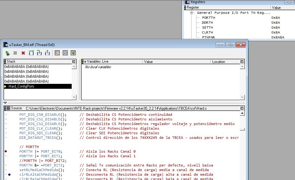Toggle breakpoint on the POT_DIG_CLK_CLEAR line
This screenshot has width=295, height=180.
[6, 128]
